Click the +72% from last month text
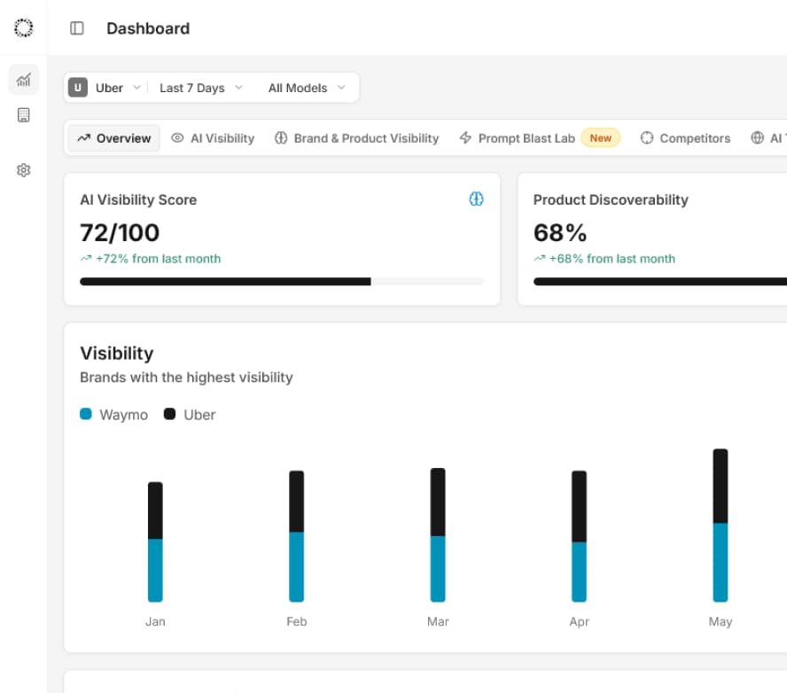This screenshot has width=787, height=693. (158, 259)
